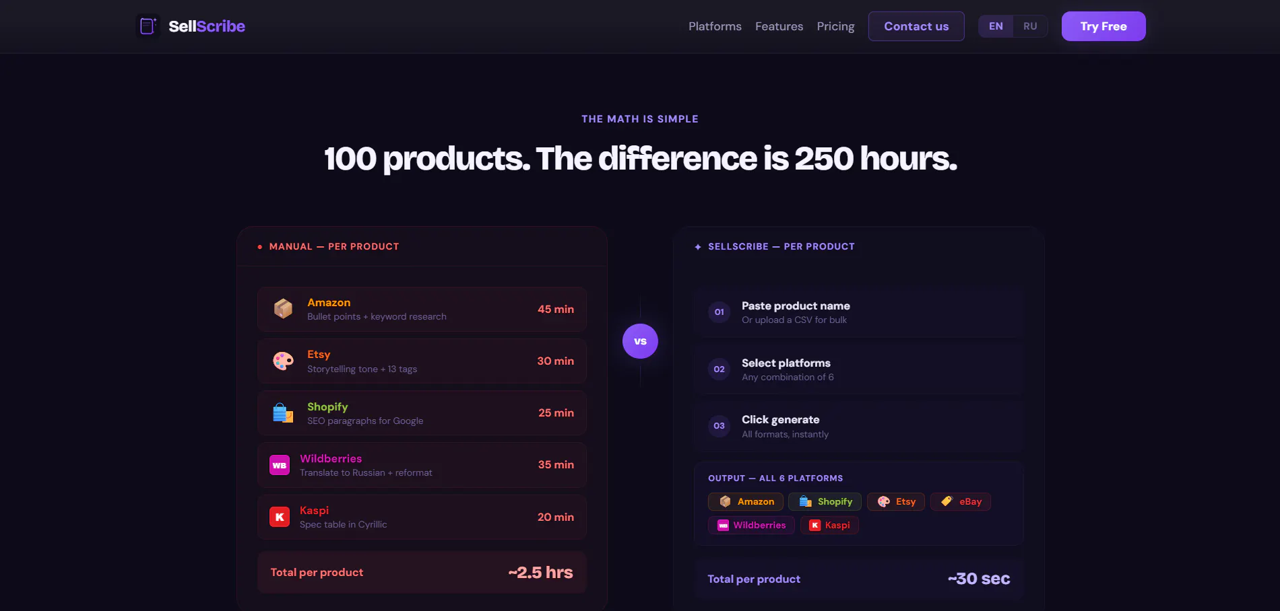Screen dimensions: 1280x611
Task: Click 'SEO paragraphs for Google' text
Action: pyautogui.click(x=365, y=421)
